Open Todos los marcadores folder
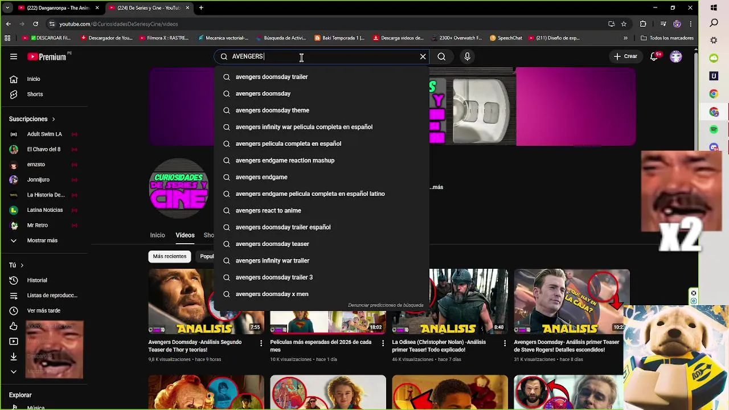The image size is (729, 410). pyautogui.click(x=667, y=38)
